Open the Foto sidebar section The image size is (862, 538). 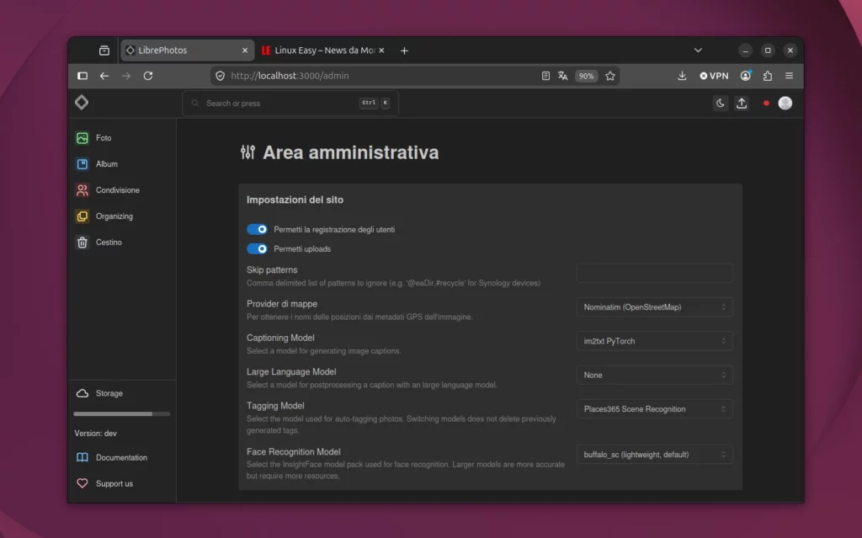[x=122, y=138]
